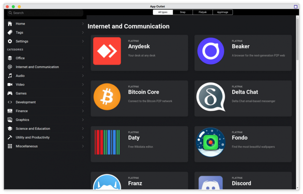Open the Science and Education graduation cap icon

click(x=10, y=129)
